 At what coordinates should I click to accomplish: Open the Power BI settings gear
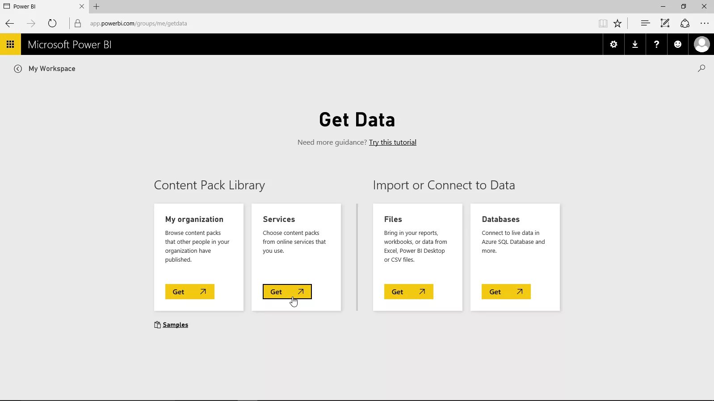pyautogui.click(x=613, y=44)
